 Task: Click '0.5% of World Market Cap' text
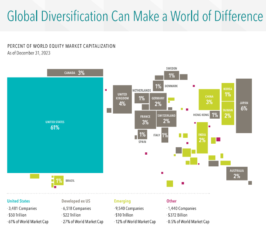click(x=189, y=222)
